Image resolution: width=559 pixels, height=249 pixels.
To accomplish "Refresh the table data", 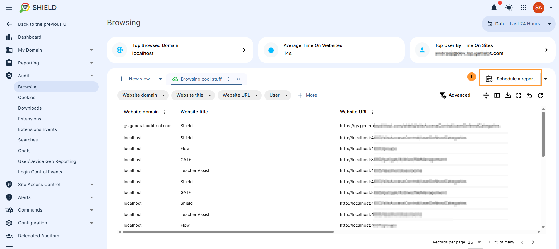I will [x=540, y=95].
